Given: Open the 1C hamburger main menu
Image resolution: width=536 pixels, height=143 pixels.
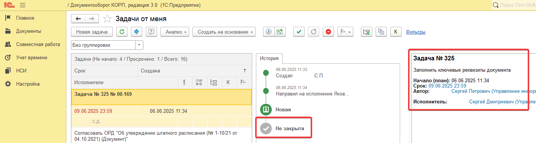Looking at the screenshot, I should pos(22,5).
